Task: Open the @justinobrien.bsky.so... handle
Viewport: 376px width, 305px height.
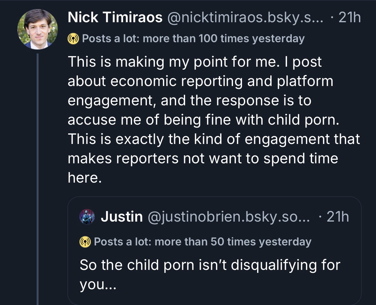Action: [x=229, y=217]
